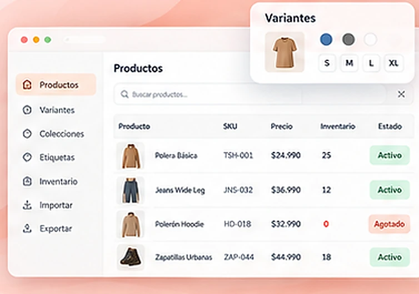Click inventory value 25

coord(327,155)
